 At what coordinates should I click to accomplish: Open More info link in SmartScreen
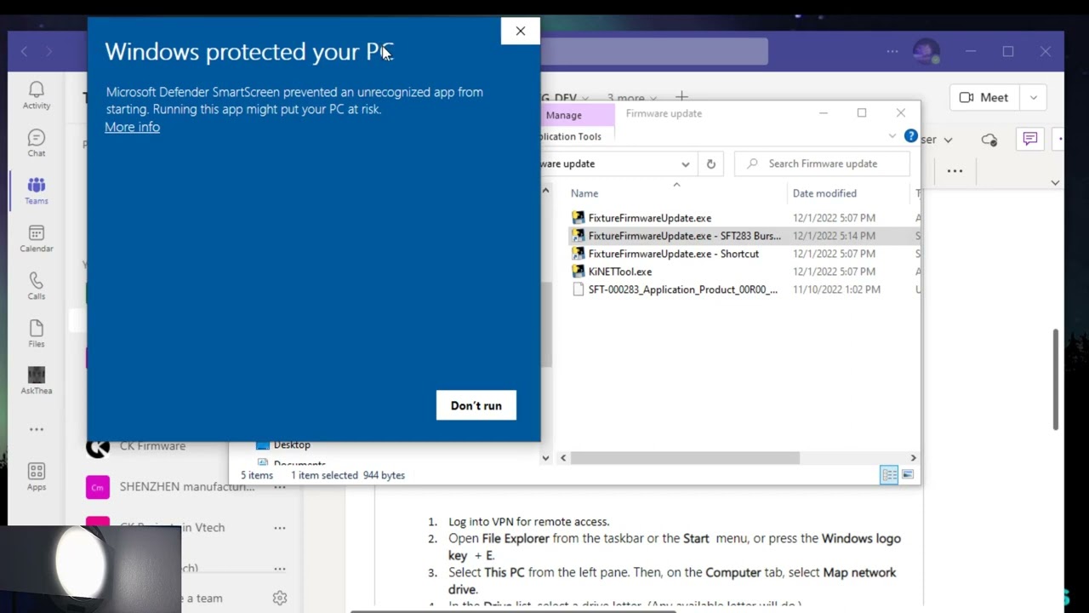[x=132, y=127]
